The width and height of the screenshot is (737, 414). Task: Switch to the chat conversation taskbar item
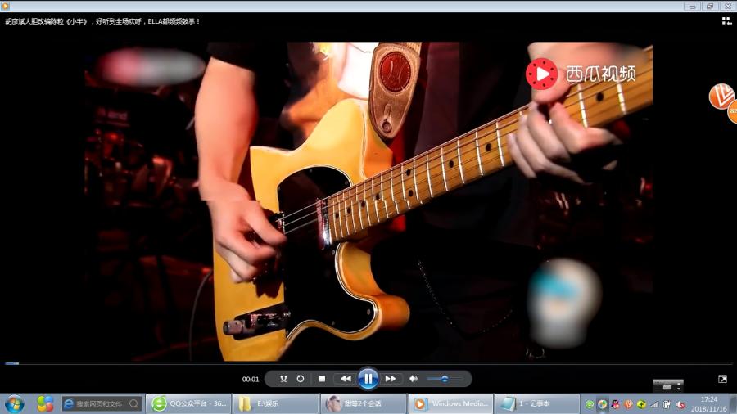[364, 404]
